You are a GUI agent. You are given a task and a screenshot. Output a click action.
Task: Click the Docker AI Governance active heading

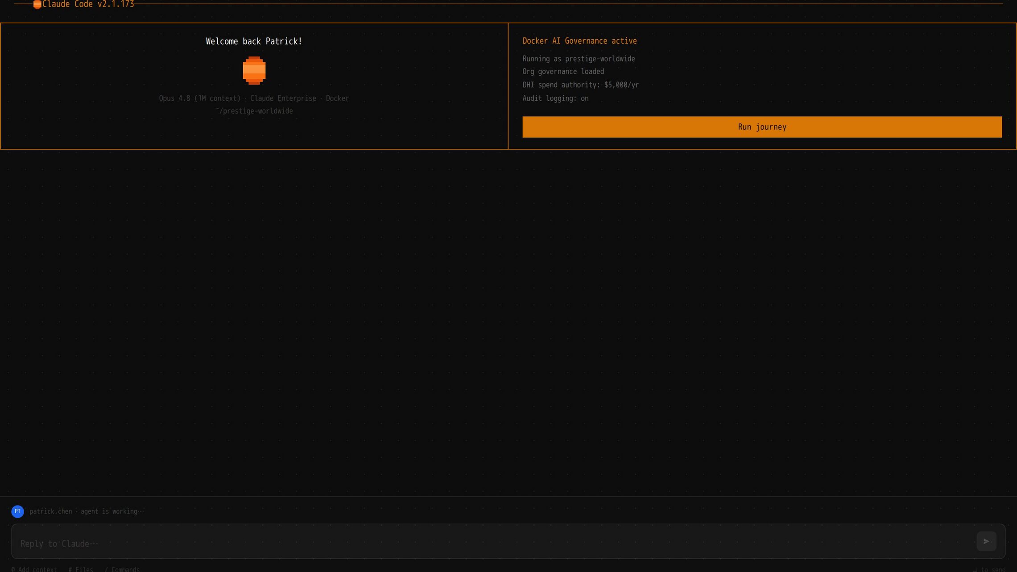[579, 41]
